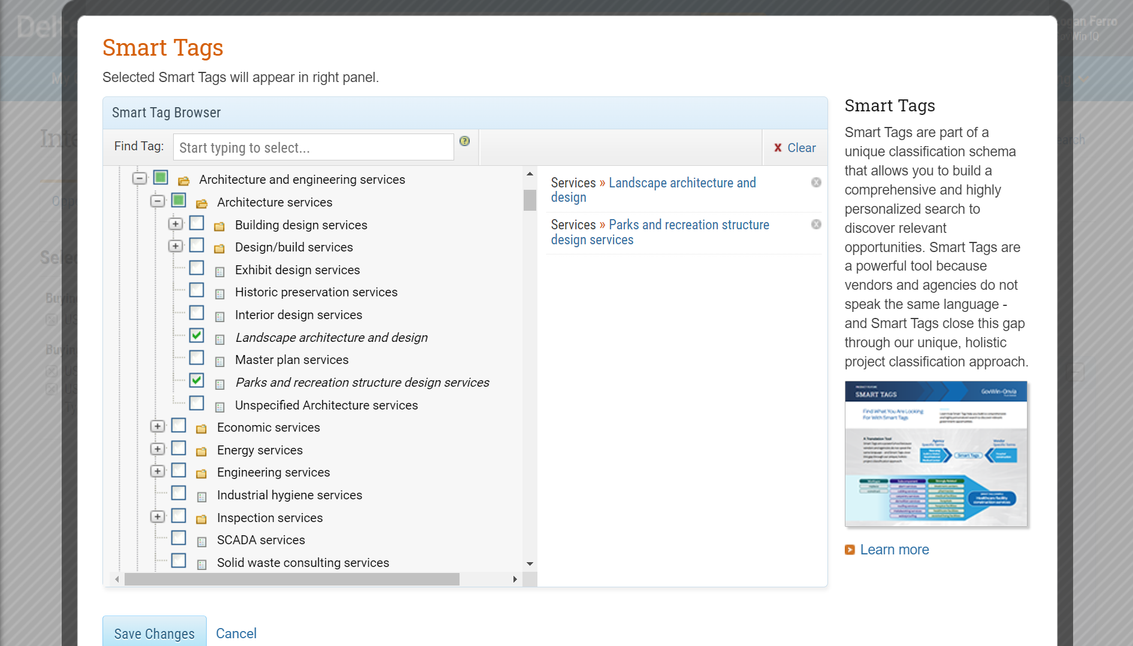1133x646 pixels.
Task: Click the document icon beside SCADA services
Action: (201, 540)
